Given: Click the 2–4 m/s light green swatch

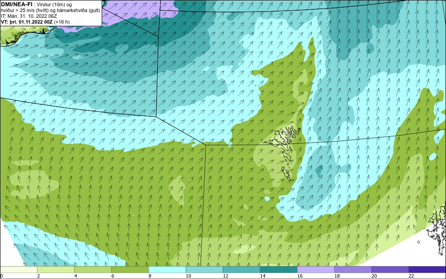Looking at the screenshot, I should pyautogui.click(x=56, y=269).
